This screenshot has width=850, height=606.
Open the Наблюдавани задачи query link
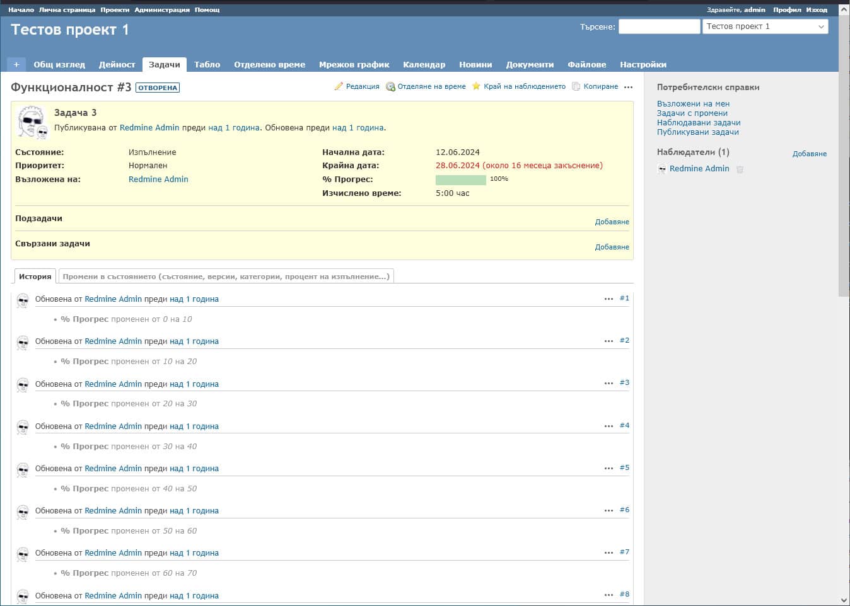pyautogui.click(x=699, y=123)
